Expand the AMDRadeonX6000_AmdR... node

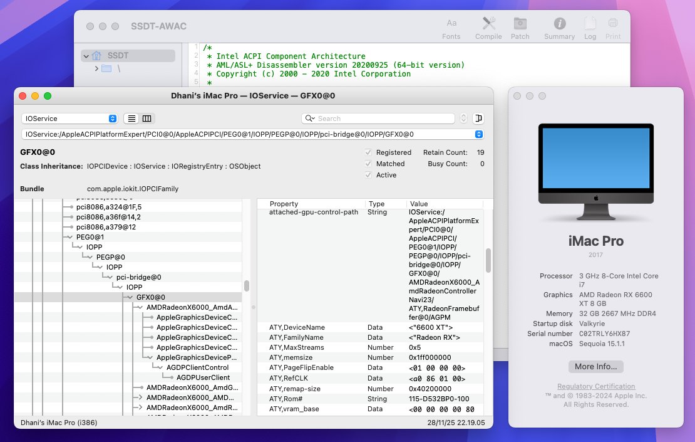click(140, 408)
